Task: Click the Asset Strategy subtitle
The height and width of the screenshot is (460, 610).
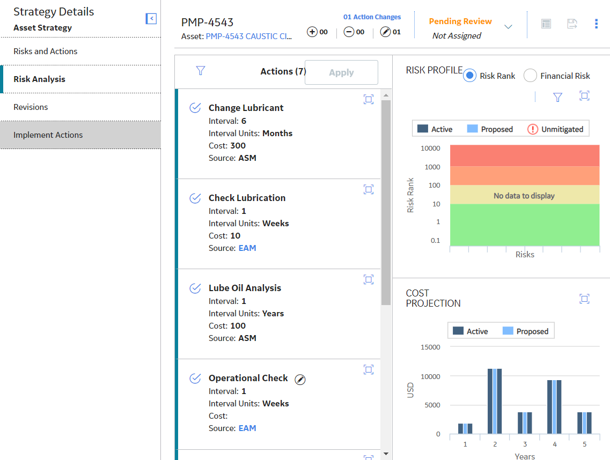Action: coord(43,28)
